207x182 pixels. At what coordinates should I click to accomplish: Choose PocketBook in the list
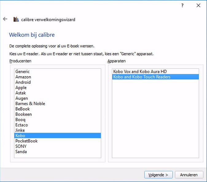(57, 141)
